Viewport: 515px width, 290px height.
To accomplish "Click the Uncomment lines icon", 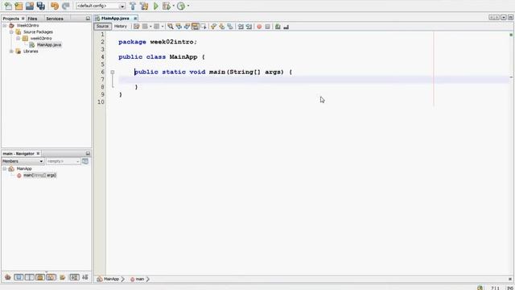I will click(x=286, y=27).
